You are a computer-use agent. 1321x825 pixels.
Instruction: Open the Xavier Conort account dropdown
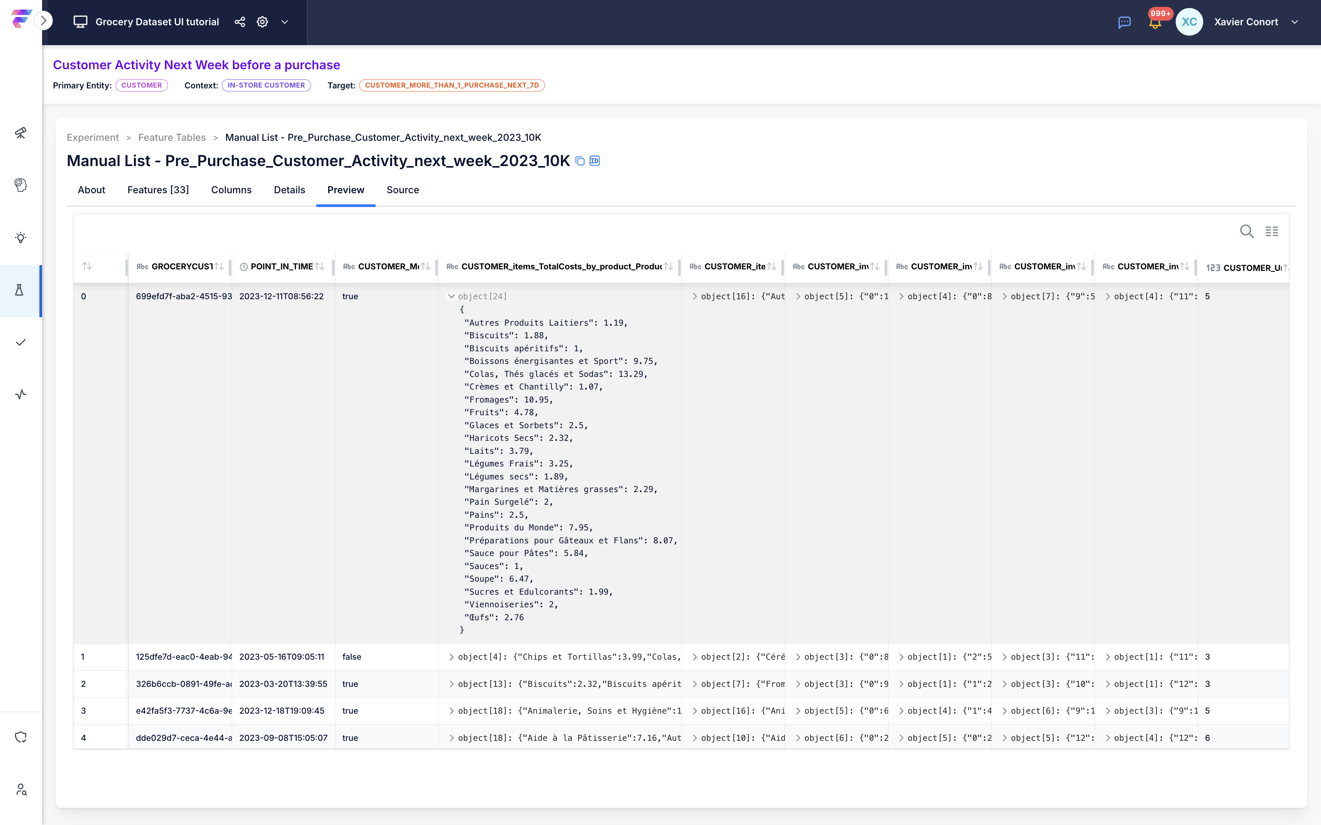(x=1295, y=22)
